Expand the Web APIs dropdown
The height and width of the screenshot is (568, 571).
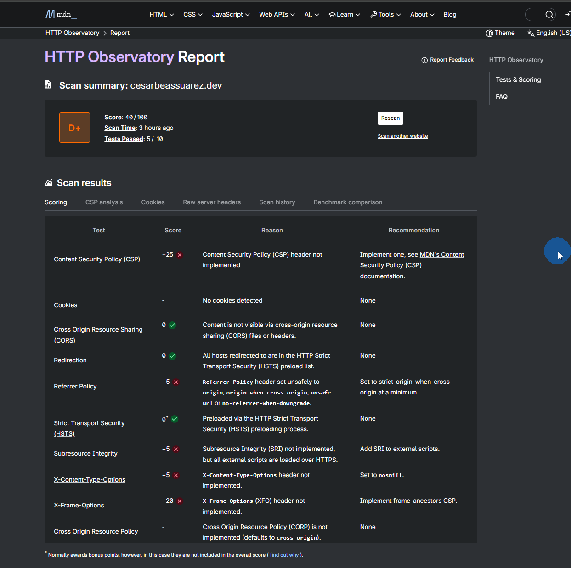[277, 14]
